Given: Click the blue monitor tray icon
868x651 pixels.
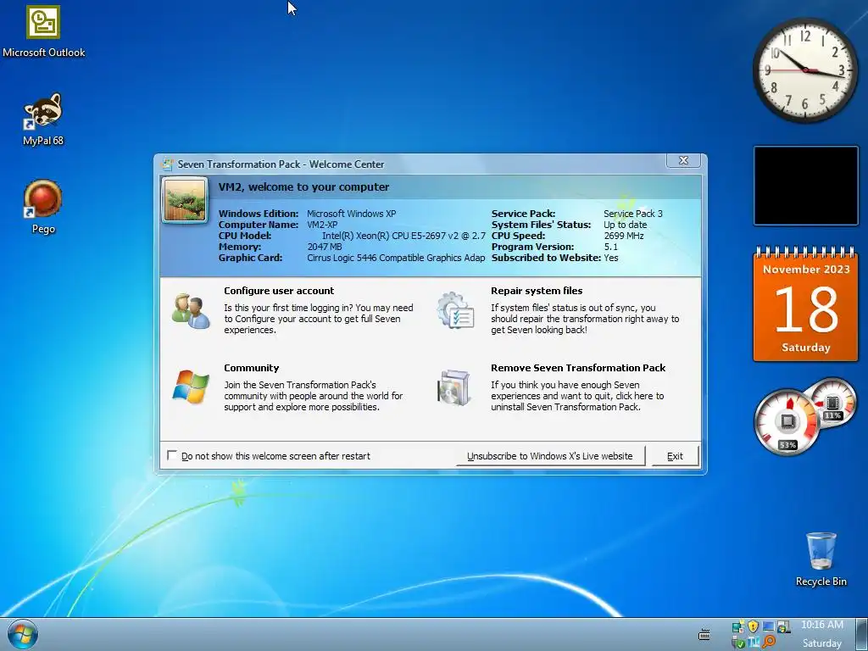Looking at the screenshot, I should tap(768, 626).
